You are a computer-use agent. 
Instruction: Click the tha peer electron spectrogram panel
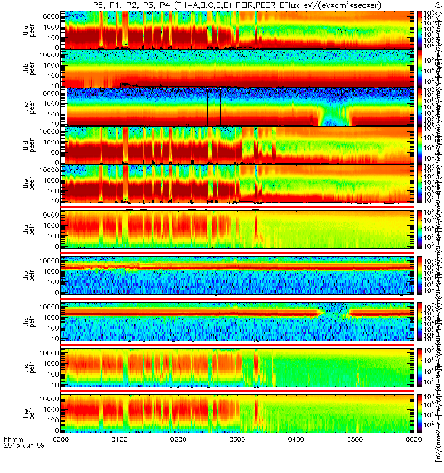[x=237, y=30]
